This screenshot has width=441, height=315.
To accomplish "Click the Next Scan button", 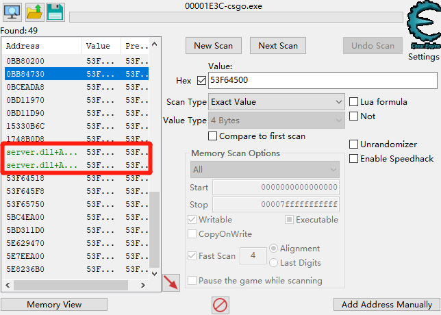I will (x=277, y=46).
